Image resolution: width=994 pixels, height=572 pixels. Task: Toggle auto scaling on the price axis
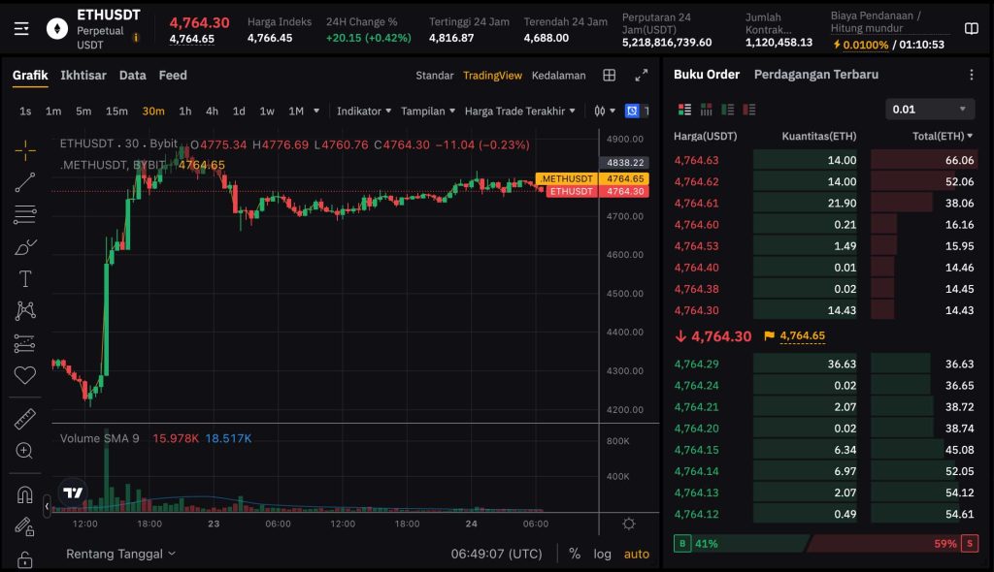(x=637, y=554)
